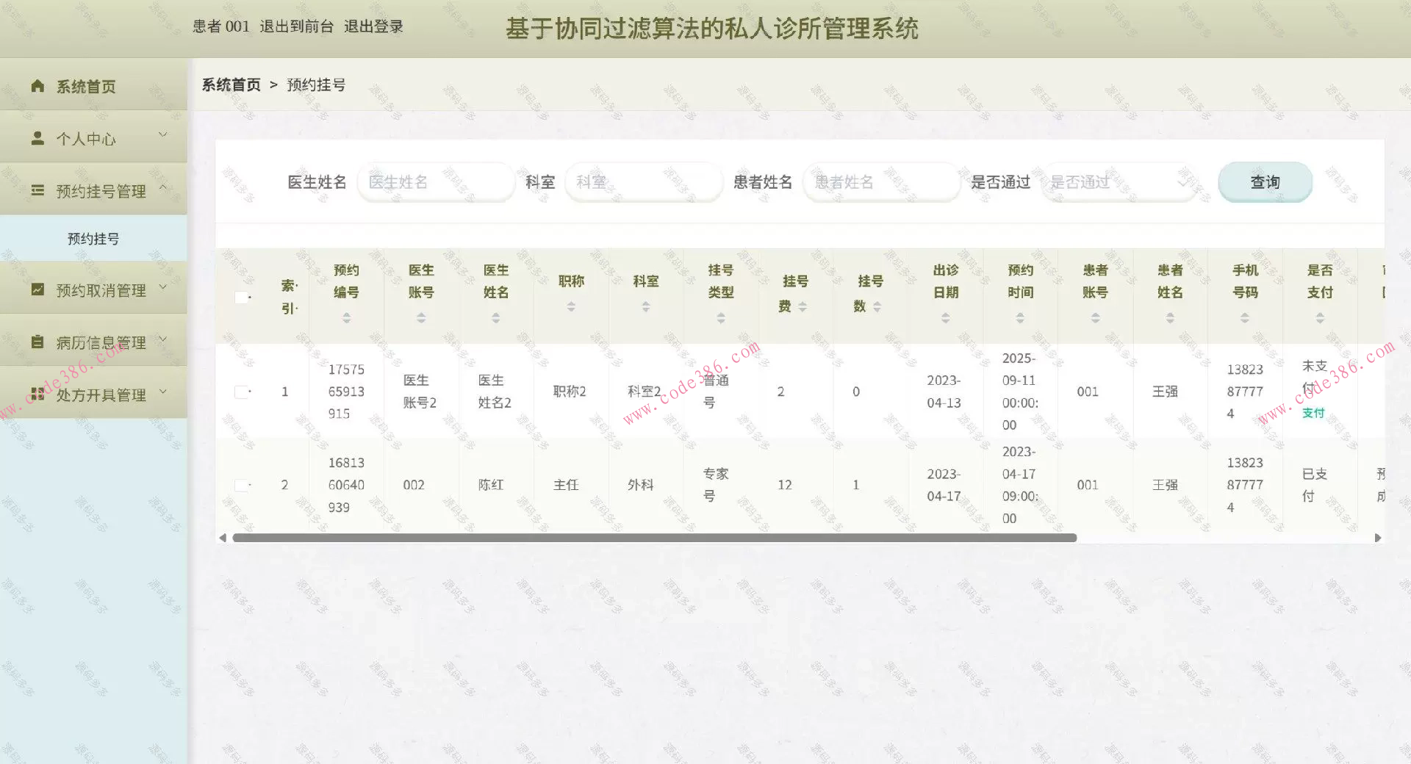Image resolution: width=1411 pixels, height=764 pixels.
Task: Open the 是否通过 dropdown
Action: [1119, 181]
